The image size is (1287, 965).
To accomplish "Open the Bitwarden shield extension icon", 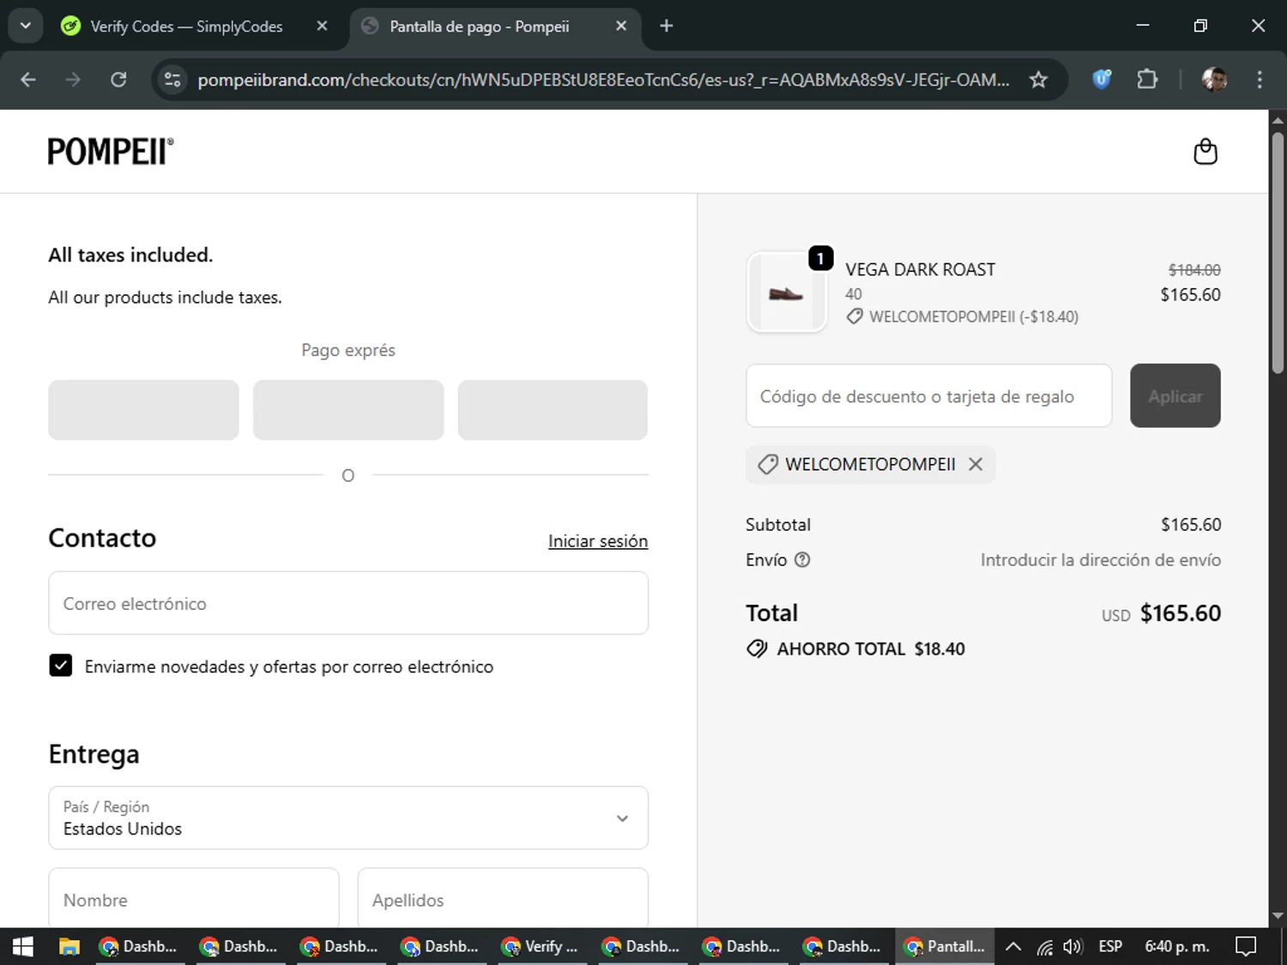I will (x=1102, y=80).
